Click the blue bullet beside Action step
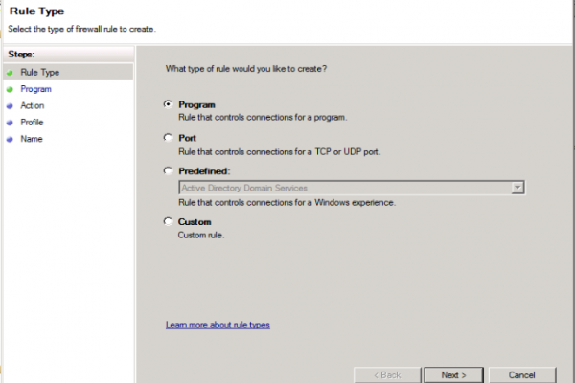This screenshot has height=383, width=575. point(10,106)
